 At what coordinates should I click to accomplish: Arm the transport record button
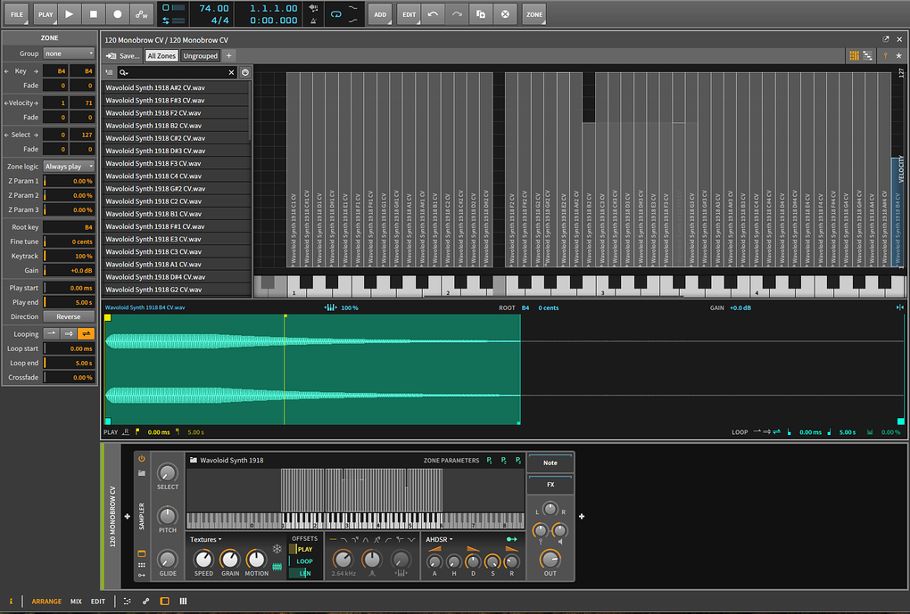click(118, 14)
